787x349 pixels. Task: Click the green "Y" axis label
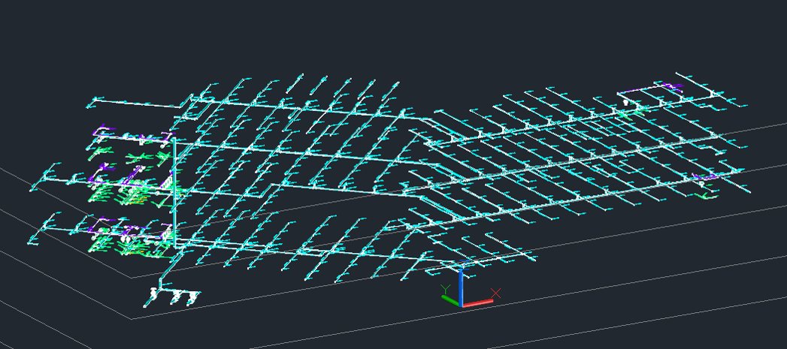(445, 289)
